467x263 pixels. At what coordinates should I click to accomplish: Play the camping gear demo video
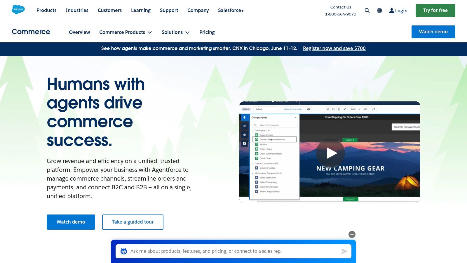330,153
